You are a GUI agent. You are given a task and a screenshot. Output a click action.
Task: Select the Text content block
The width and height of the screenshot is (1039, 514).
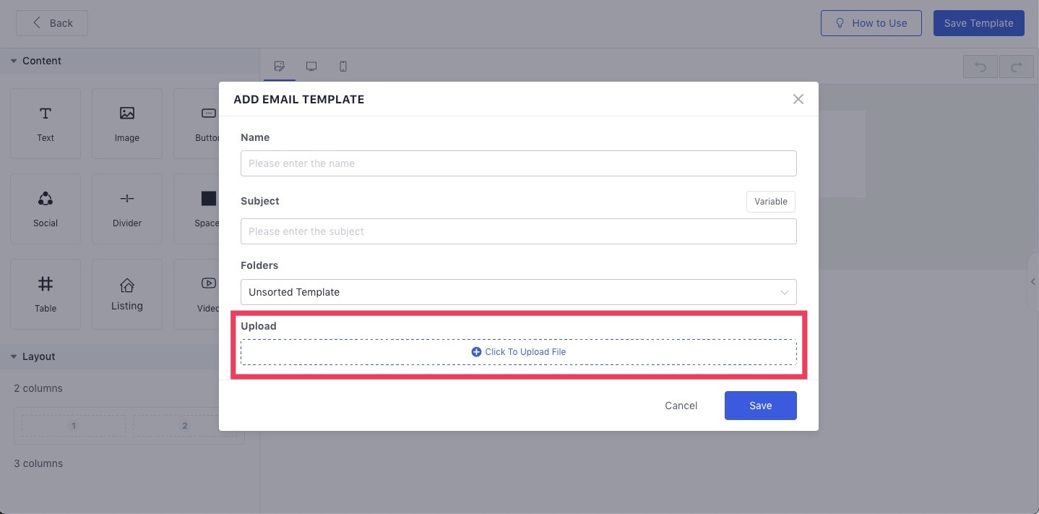pyautogui.click(x=45, y=123)
